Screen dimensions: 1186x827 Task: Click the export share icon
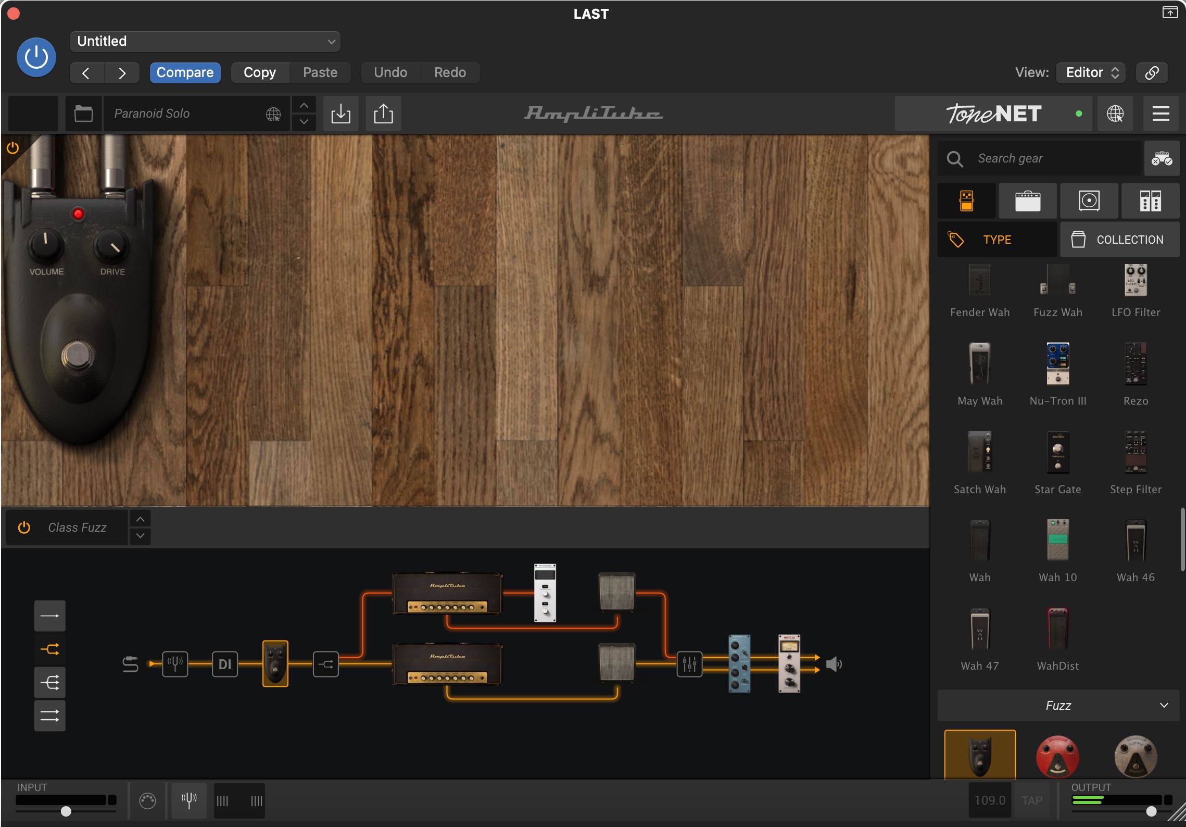(384, 114)
